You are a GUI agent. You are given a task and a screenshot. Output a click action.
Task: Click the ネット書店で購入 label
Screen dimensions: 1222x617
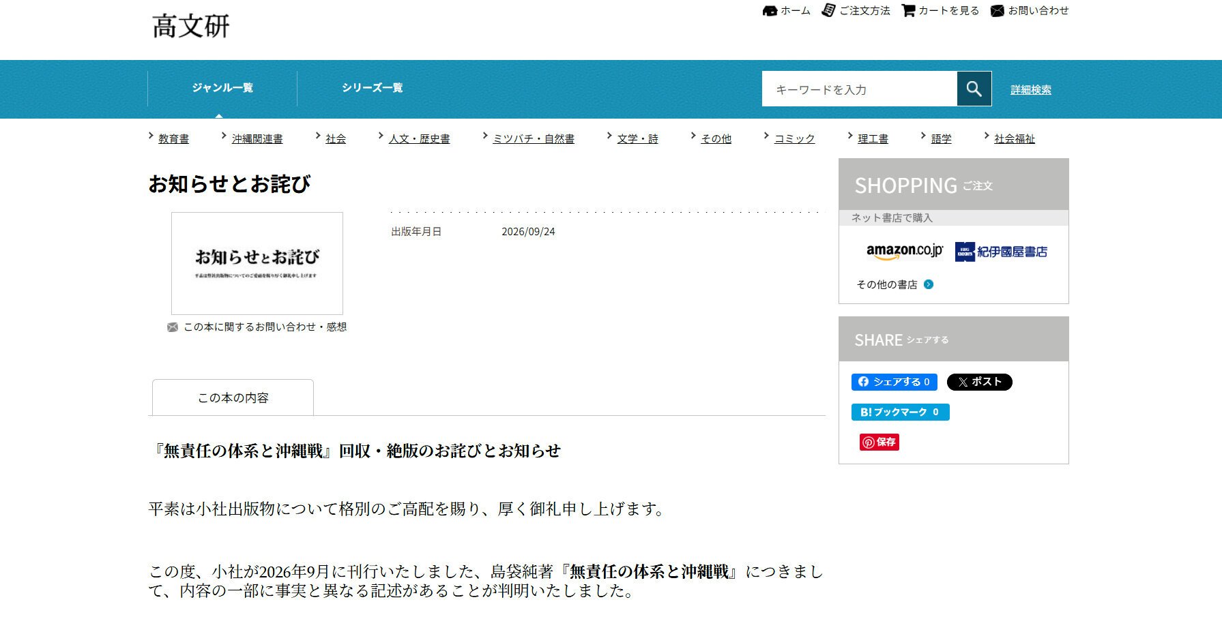coord(892,218)
